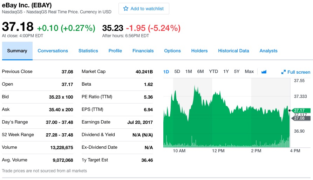This screenshot has width=313, height=180.
Task: Set chart range to 1M
Action: (x=189, y=72)
